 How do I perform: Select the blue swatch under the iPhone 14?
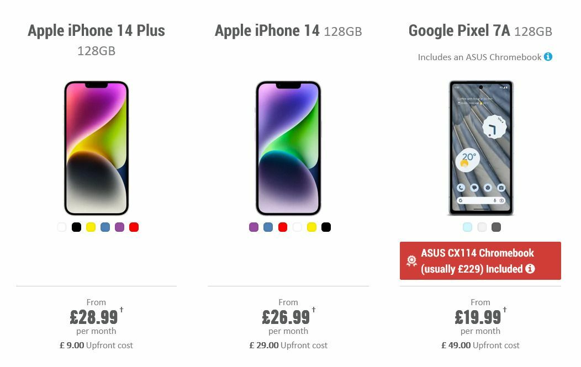pos(268,227)
